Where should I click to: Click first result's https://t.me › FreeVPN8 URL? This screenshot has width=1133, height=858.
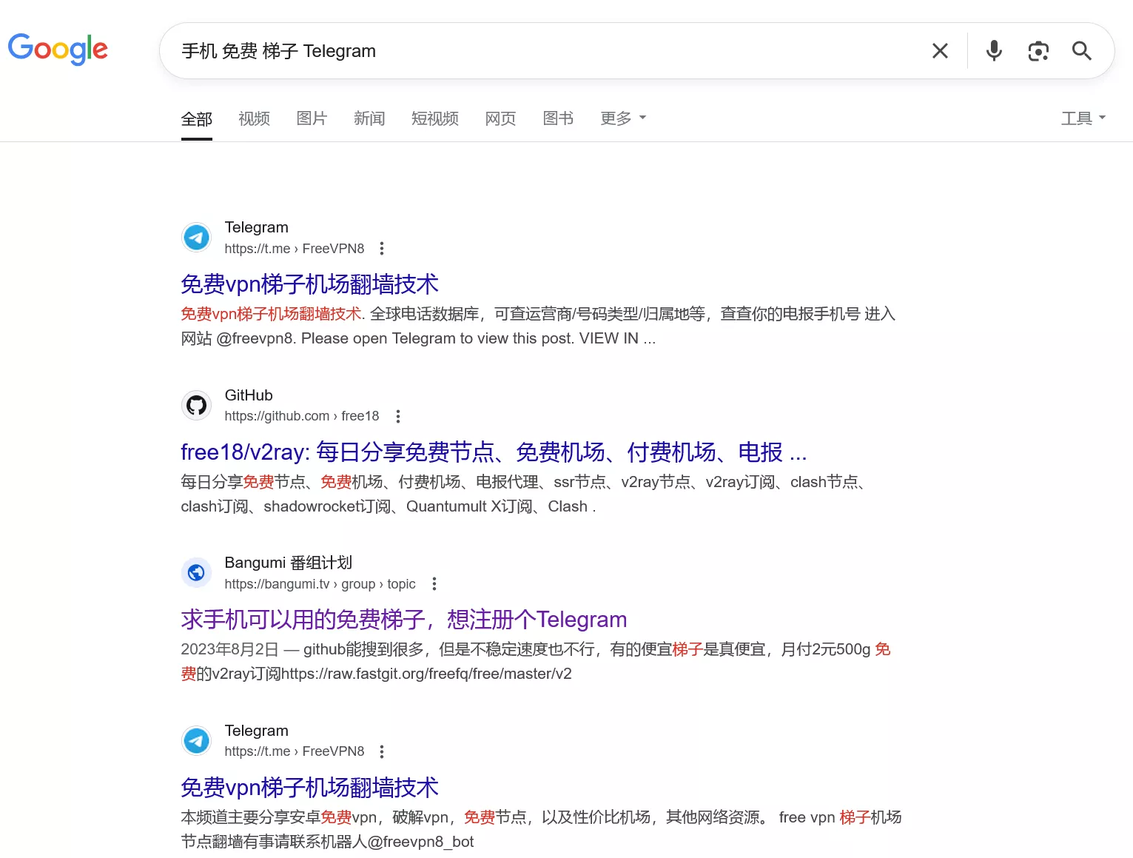pyautogui.click(x=295, y=249)
